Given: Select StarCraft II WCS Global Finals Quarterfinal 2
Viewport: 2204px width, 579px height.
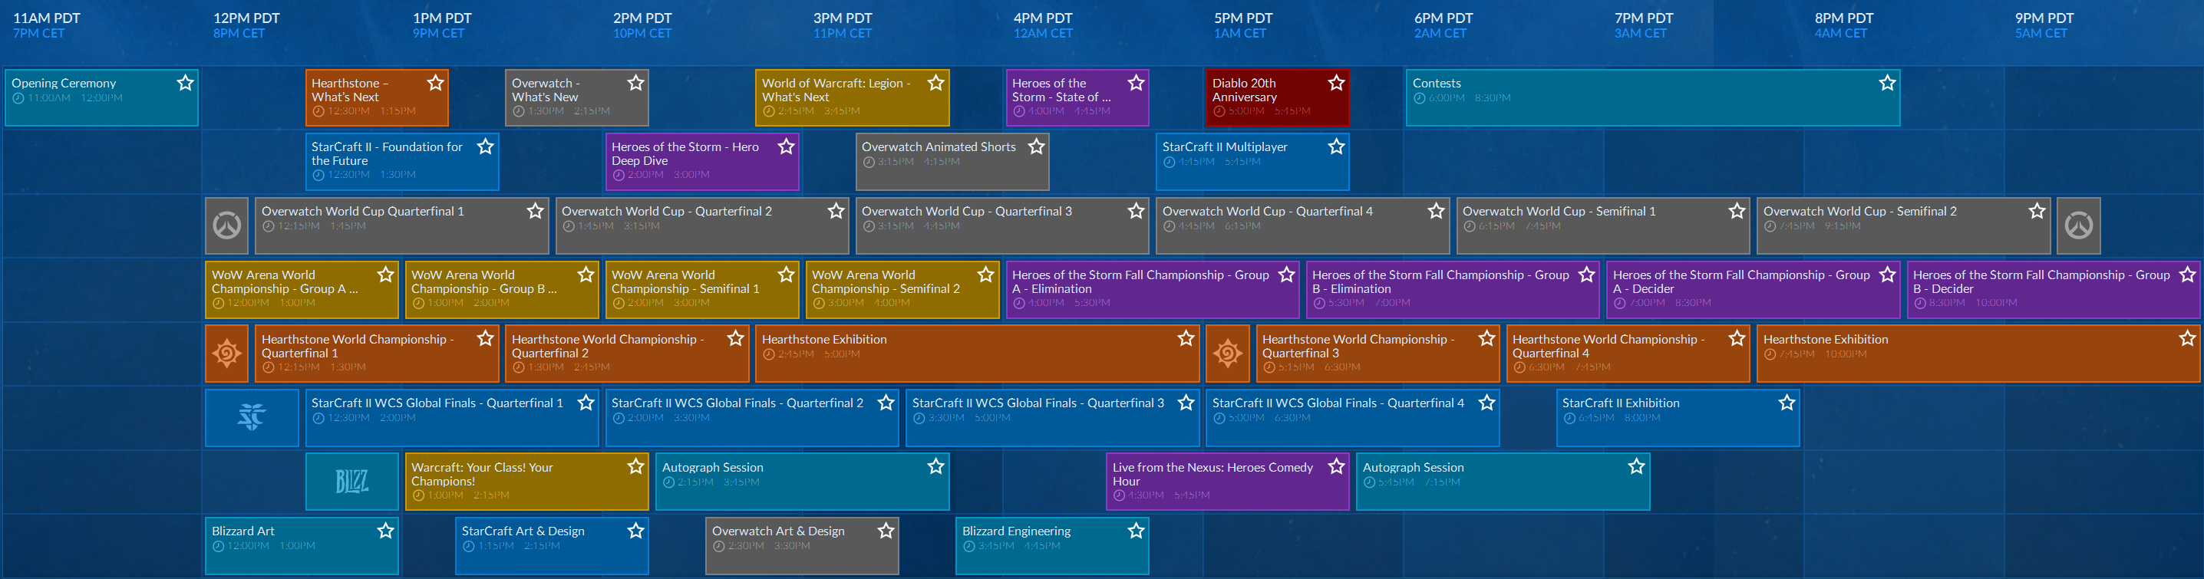Looking at the screenshot, I should pos(737,417).
